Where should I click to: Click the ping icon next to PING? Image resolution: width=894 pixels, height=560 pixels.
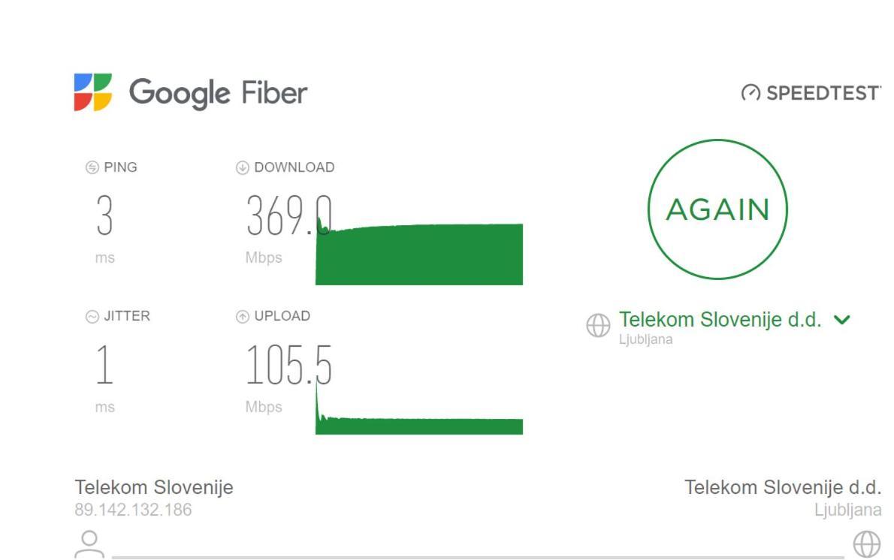pyautogui.click(x=92, y=167)
